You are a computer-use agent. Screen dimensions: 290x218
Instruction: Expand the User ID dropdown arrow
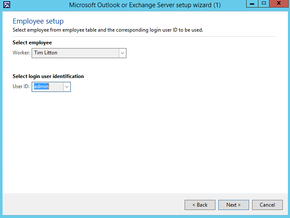[67, 87]
